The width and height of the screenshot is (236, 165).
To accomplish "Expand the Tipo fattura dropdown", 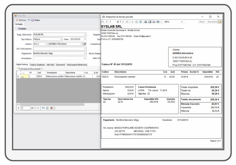I will point(61,39).
